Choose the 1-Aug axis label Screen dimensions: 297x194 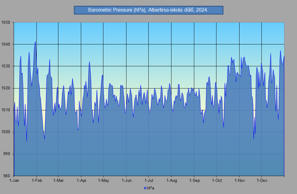click(x=171, y=181)
